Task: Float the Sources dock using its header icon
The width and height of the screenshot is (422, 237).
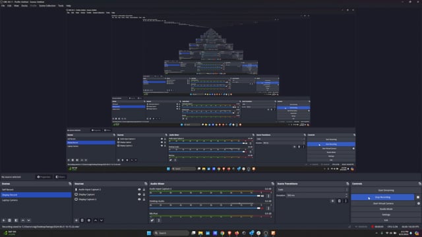Action: click(x=146, y=184)
